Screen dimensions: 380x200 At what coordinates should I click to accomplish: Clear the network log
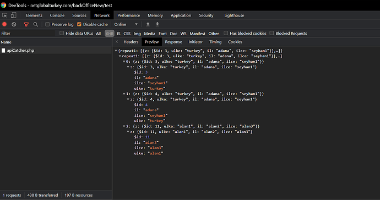pyautogui.click(x=14, y=24)
